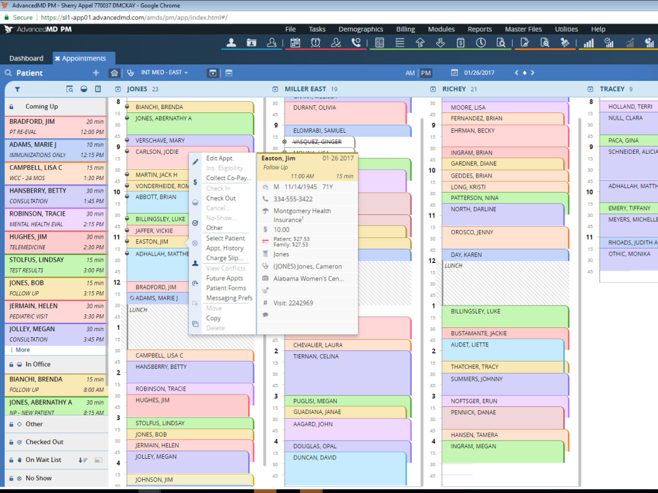Viewport: 658px width, 493px height.
Task: Open the scheduler calendar toolbar icon
Action: coord(295,43)
